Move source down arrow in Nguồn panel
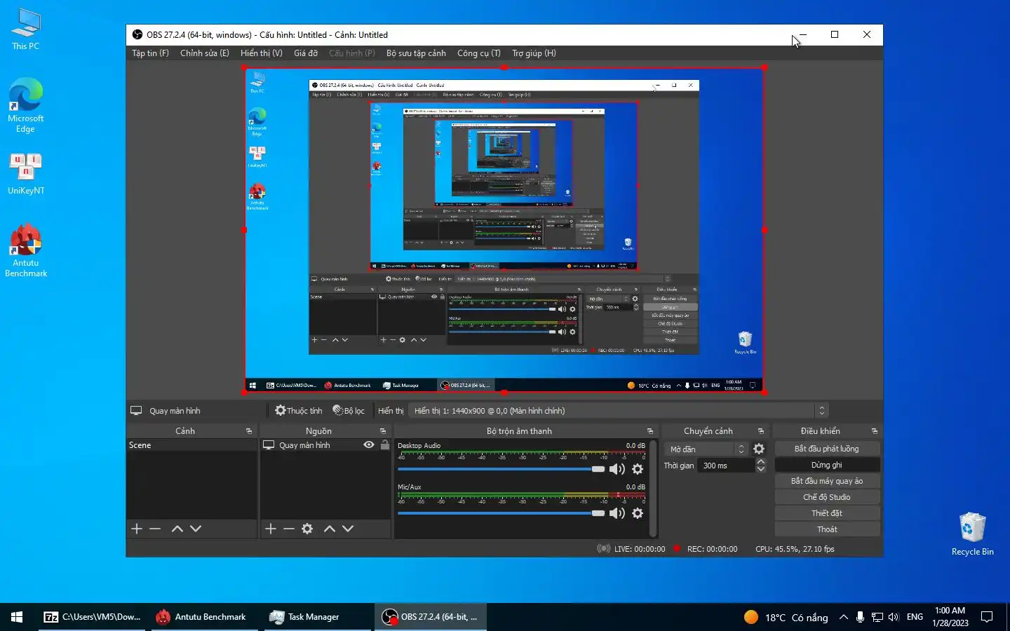The image size is (1010, 631). (x=348, y=529)
